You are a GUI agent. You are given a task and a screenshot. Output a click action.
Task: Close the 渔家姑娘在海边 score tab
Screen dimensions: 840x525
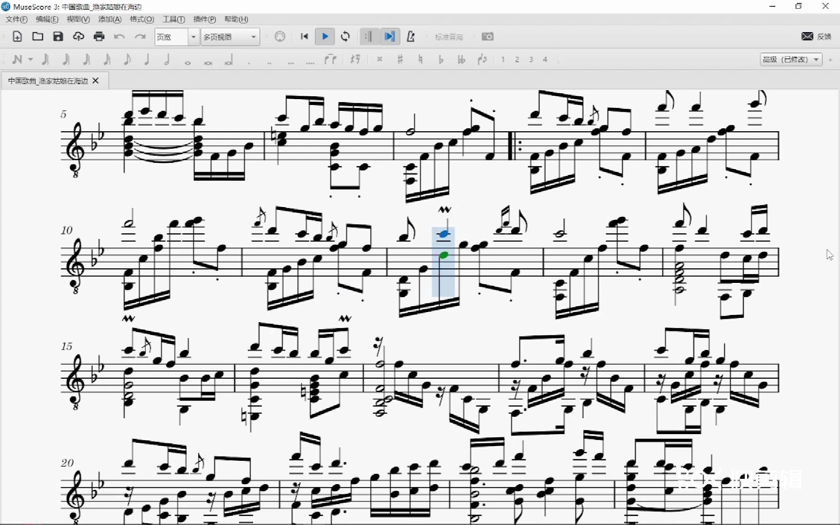(96, 81)
